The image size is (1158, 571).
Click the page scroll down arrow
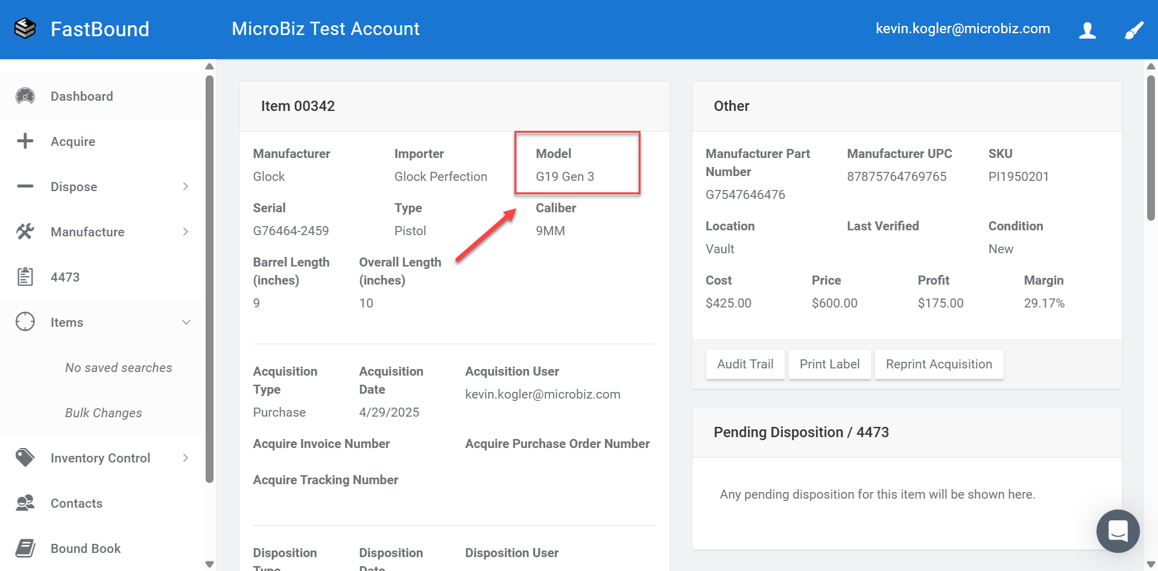click(1151, 564)
